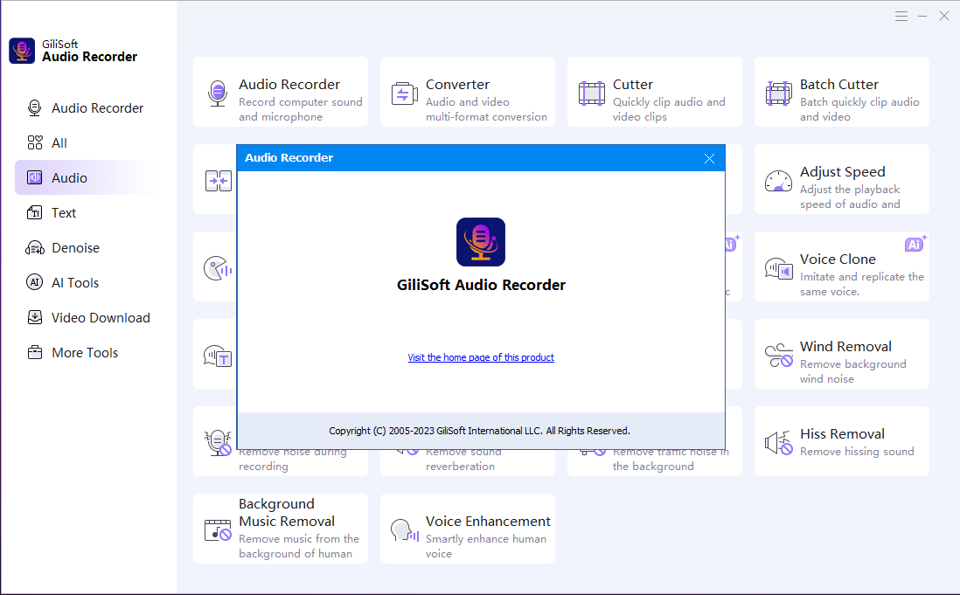This screenshot has width=960, height=595.
Task: Click the GiliSoft logo in sidebar header
Action: [22, 51]
